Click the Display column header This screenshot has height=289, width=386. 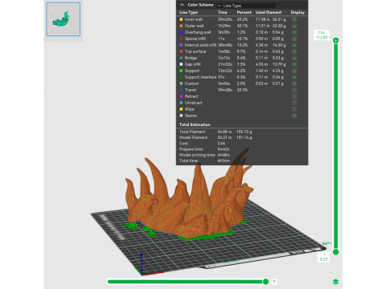(298, 12)
